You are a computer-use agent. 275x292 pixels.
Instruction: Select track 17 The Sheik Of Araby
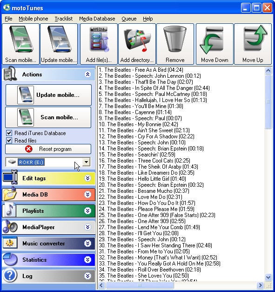[x=148, y=167]
